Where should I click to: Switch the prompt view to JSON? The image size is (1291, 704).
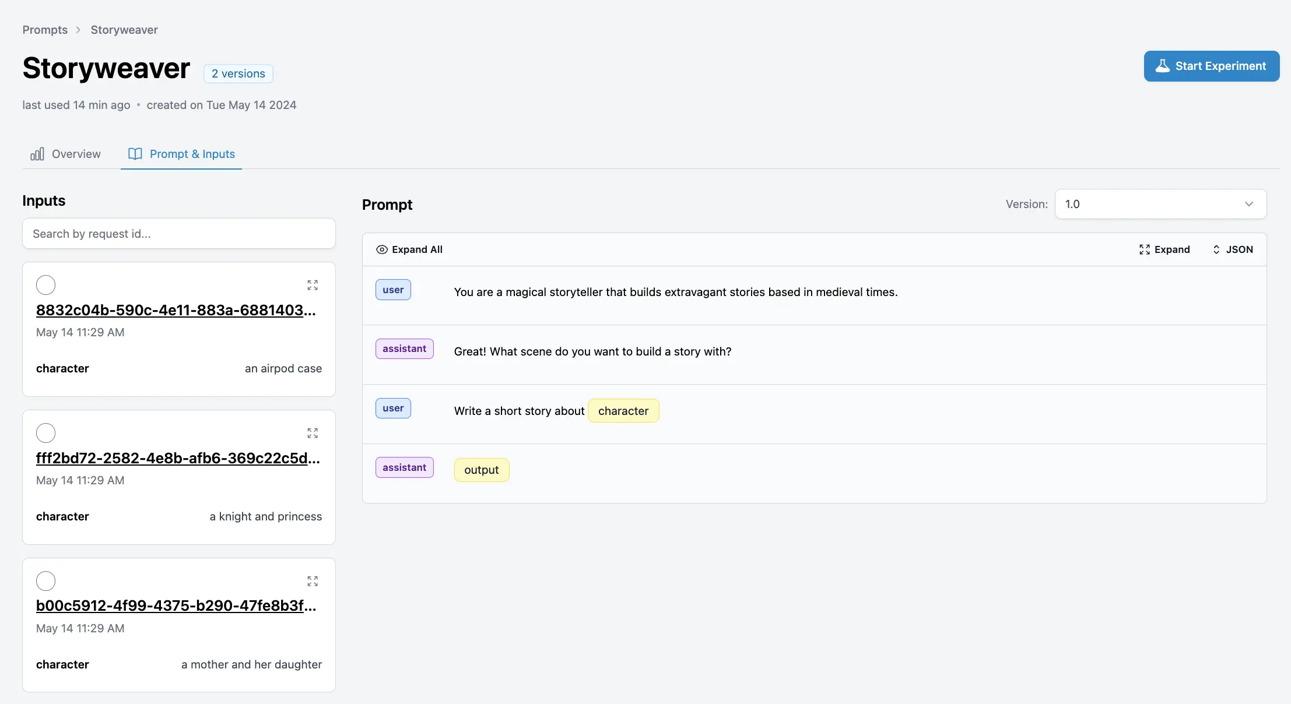coord(1233,249)
